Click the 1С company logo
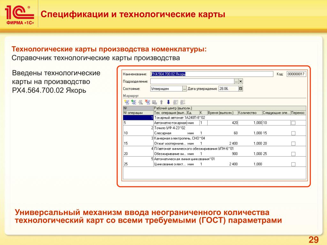 [19, 15]
